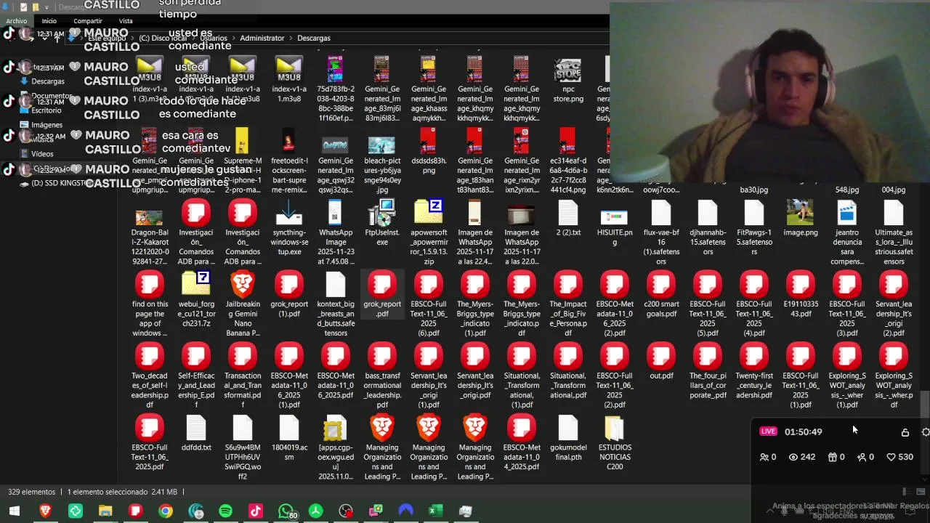This screenshot has width=930, height=523.
Task: Open the quick access toolbar customize dropdown
Action: click(46, 7)
